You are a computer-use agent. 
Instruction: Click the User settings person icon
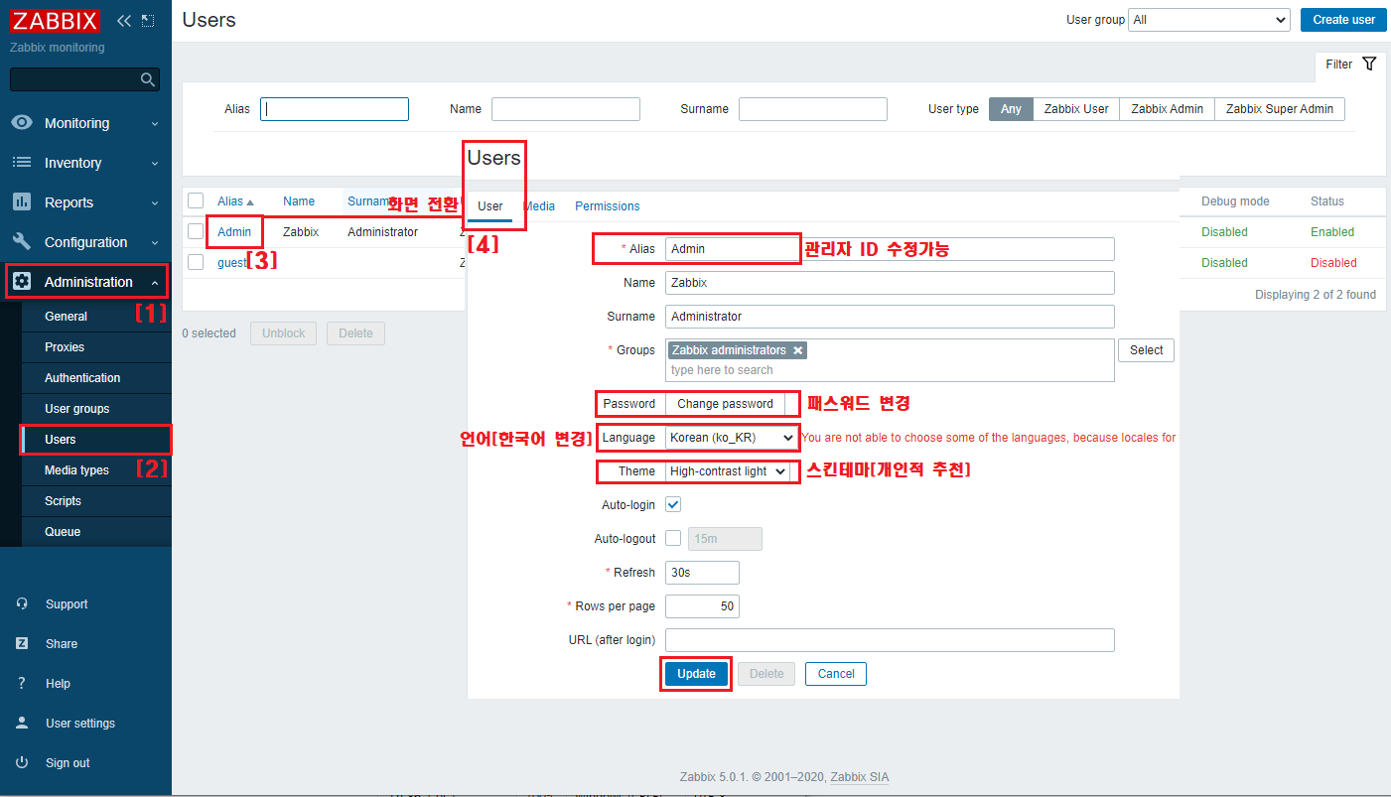coord(22,723)
